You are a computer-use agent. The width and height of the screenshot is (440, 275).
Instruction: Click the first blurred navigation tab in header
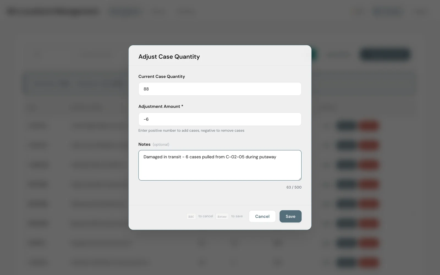point(126,12)
